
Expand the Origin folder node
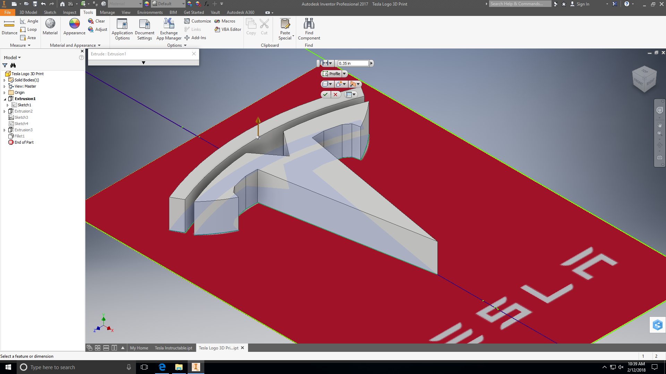click(x=5, y=92)
